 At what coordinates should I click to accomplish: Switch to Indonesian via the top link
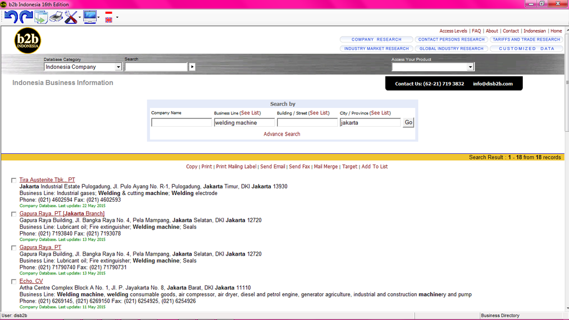pos(535,31)
